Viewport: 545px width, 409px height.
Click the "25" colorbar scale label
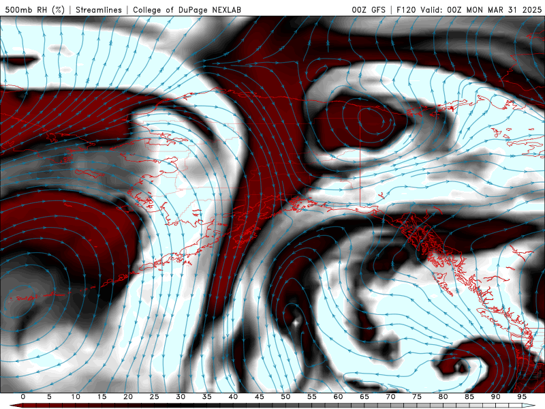[155, 397]
